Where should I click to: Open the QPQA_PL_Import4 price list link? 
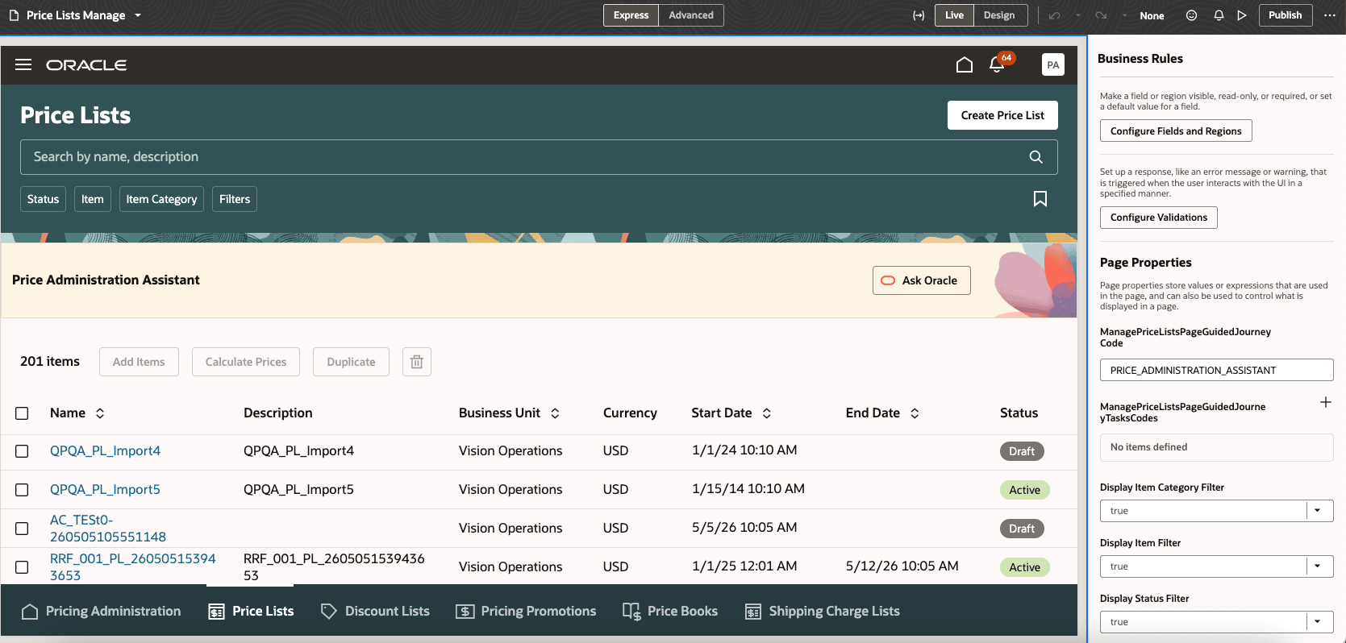click(105, 451)
